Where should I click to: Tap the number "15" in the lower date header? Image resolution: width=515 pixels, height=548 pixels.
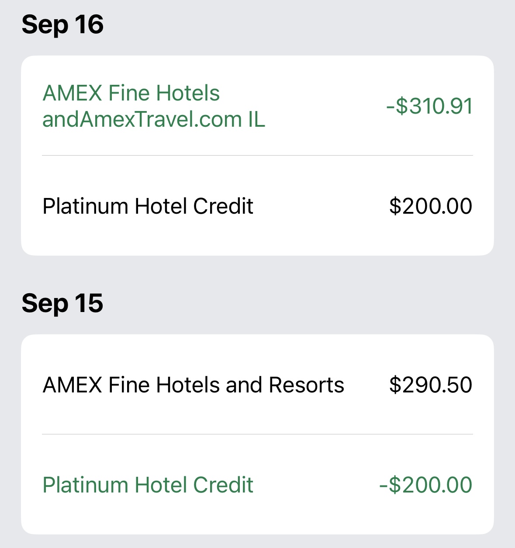click(x=89, y=303)
